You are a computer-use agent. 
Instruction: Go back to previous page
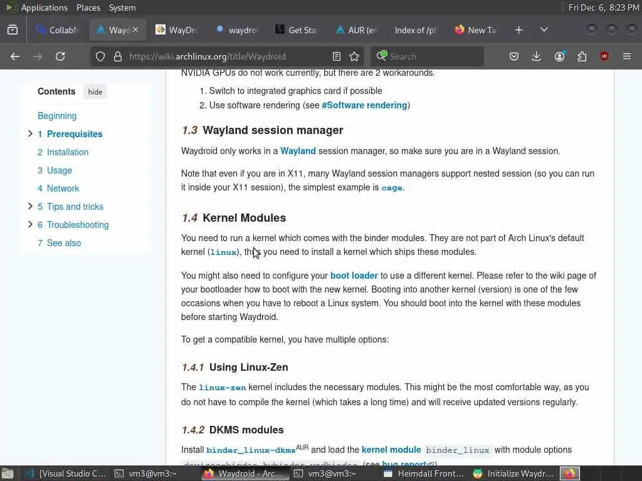[15, 56]
